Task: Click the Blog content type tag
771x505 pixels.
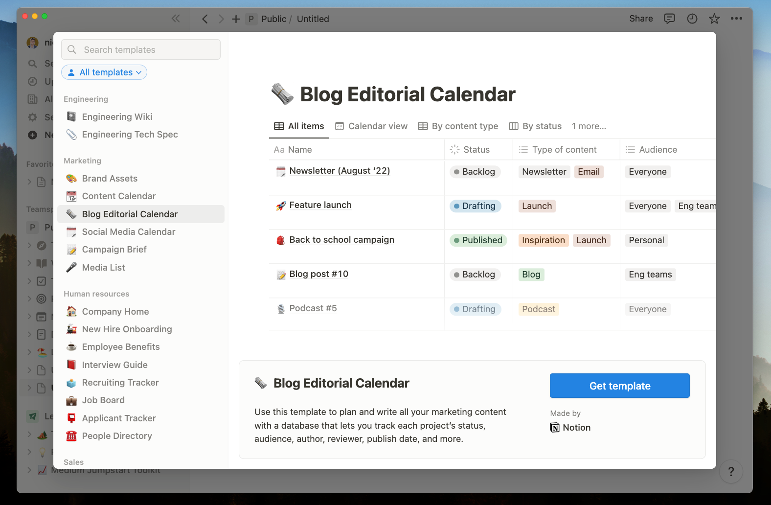Action: coord(531,275)
